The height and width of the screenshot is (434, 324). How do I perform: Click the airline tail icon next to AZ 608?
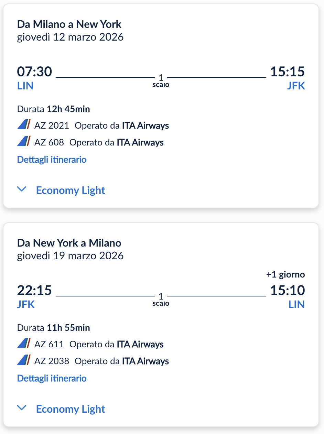point(24,142)
